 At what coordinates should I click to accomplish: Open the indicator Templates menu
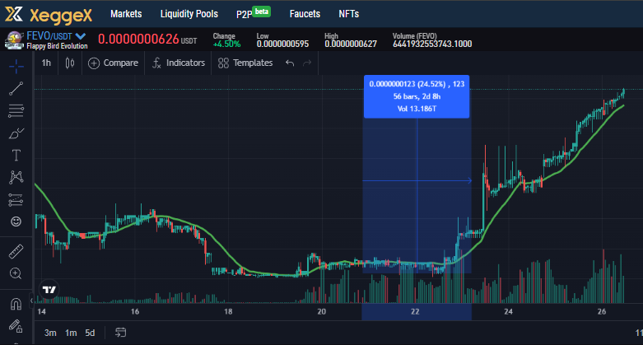245,63
